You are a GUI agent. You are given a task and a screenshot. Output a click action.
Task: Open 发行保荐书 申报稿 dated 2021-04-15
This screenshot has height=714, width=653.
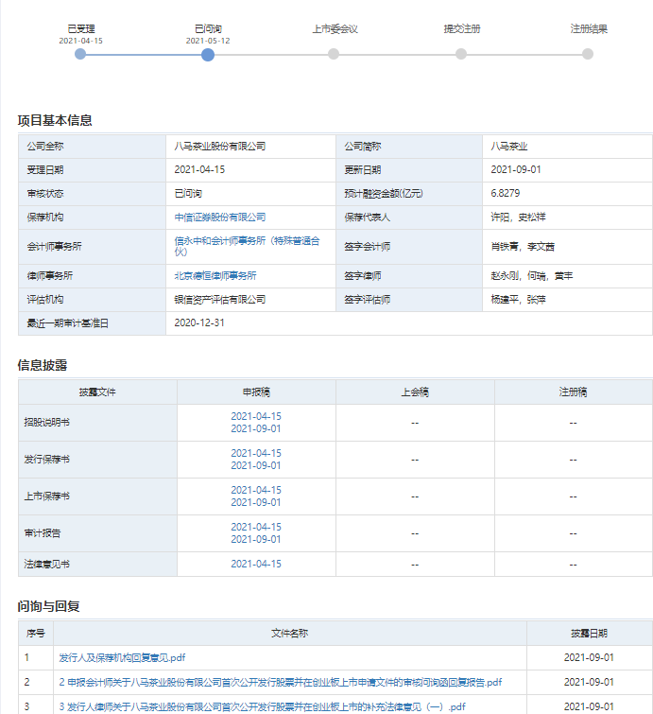coord(256,453)
